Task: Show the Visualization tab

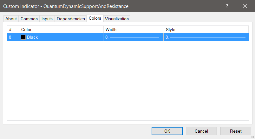Action: coord(117,19)
